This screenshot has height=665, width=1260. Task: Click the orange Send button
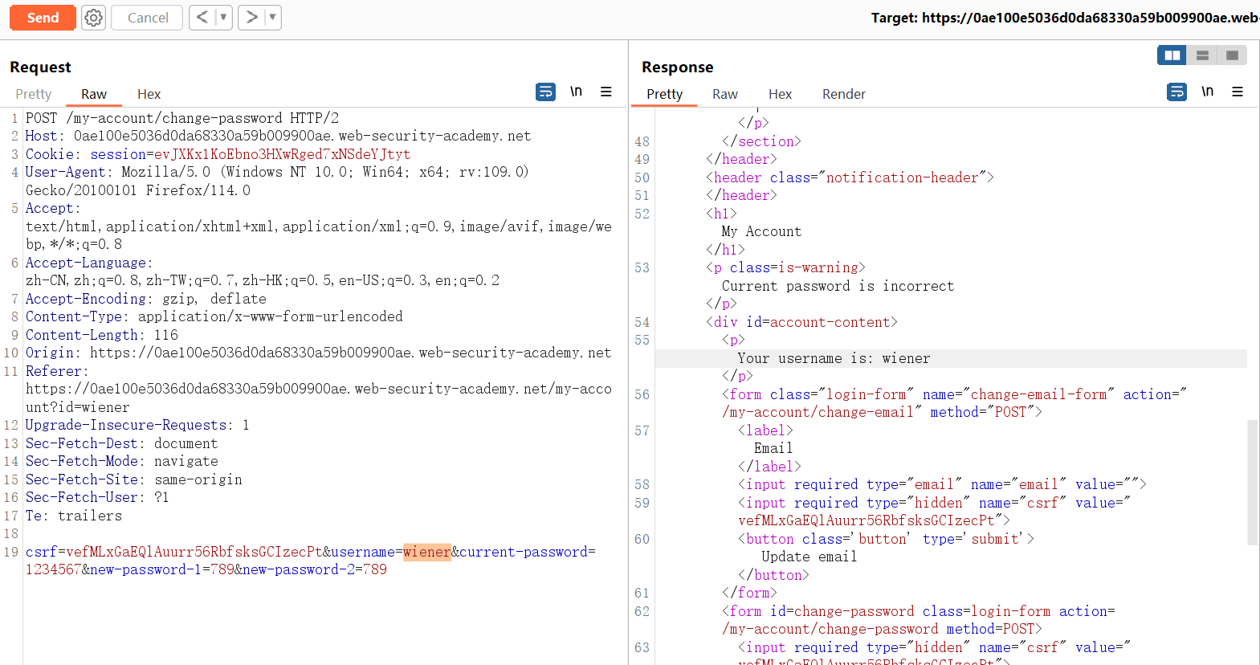click(x=43, y=18)
